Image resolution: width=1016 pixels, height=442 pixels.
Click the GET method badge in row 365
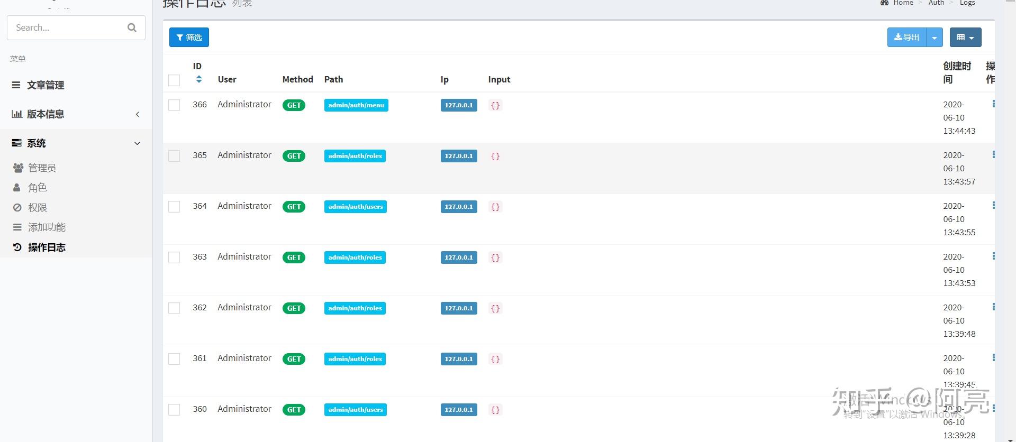coord(294,156)
